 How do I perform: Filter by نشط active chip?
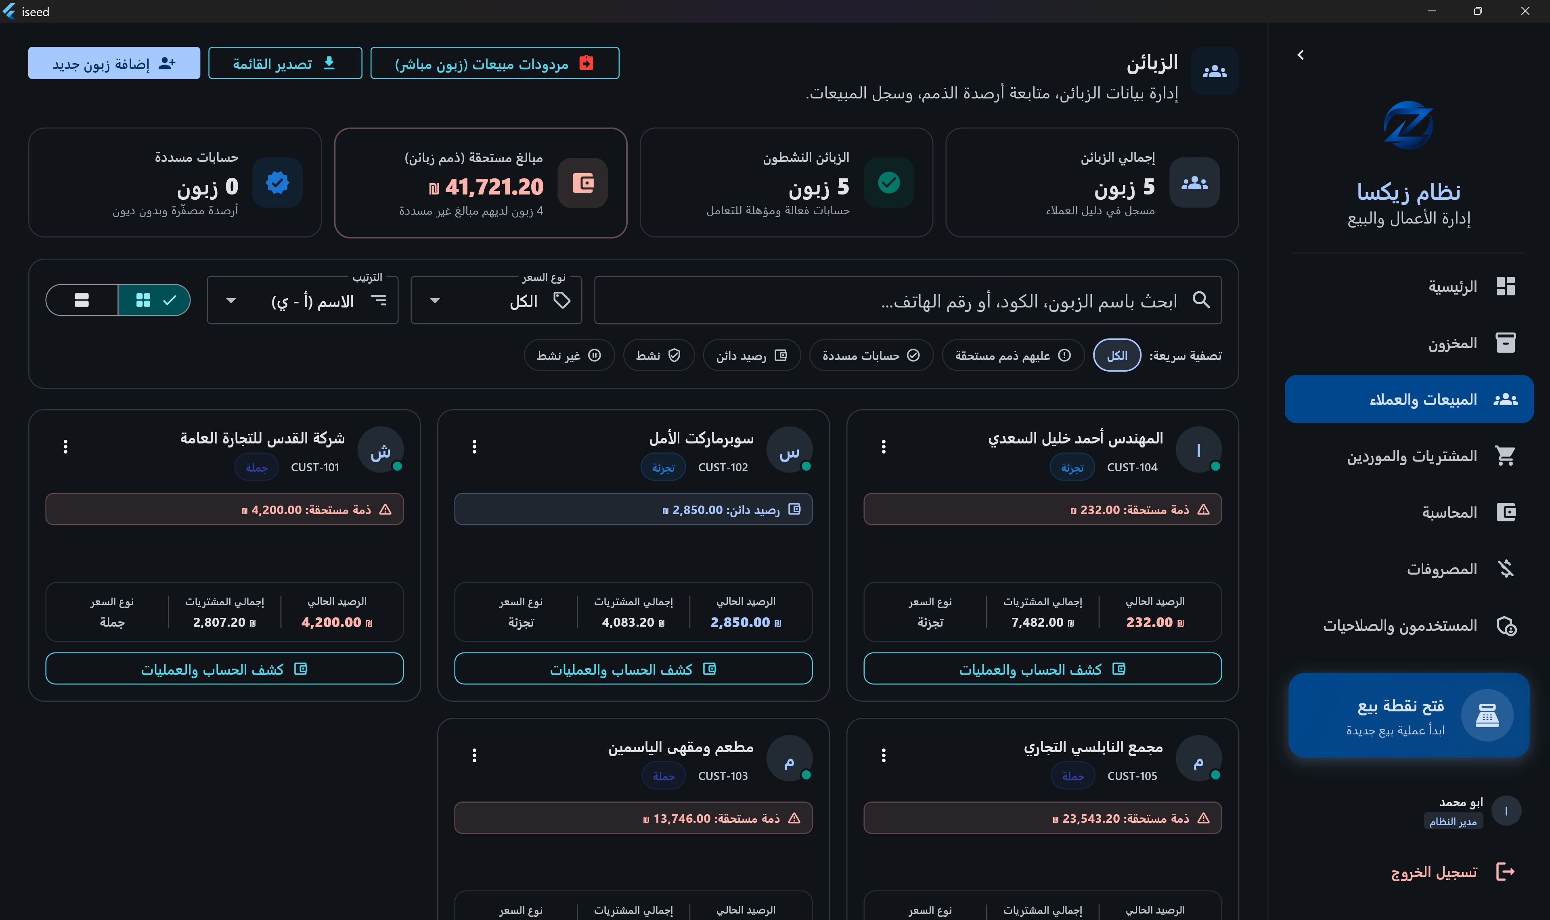click(658, 355)
